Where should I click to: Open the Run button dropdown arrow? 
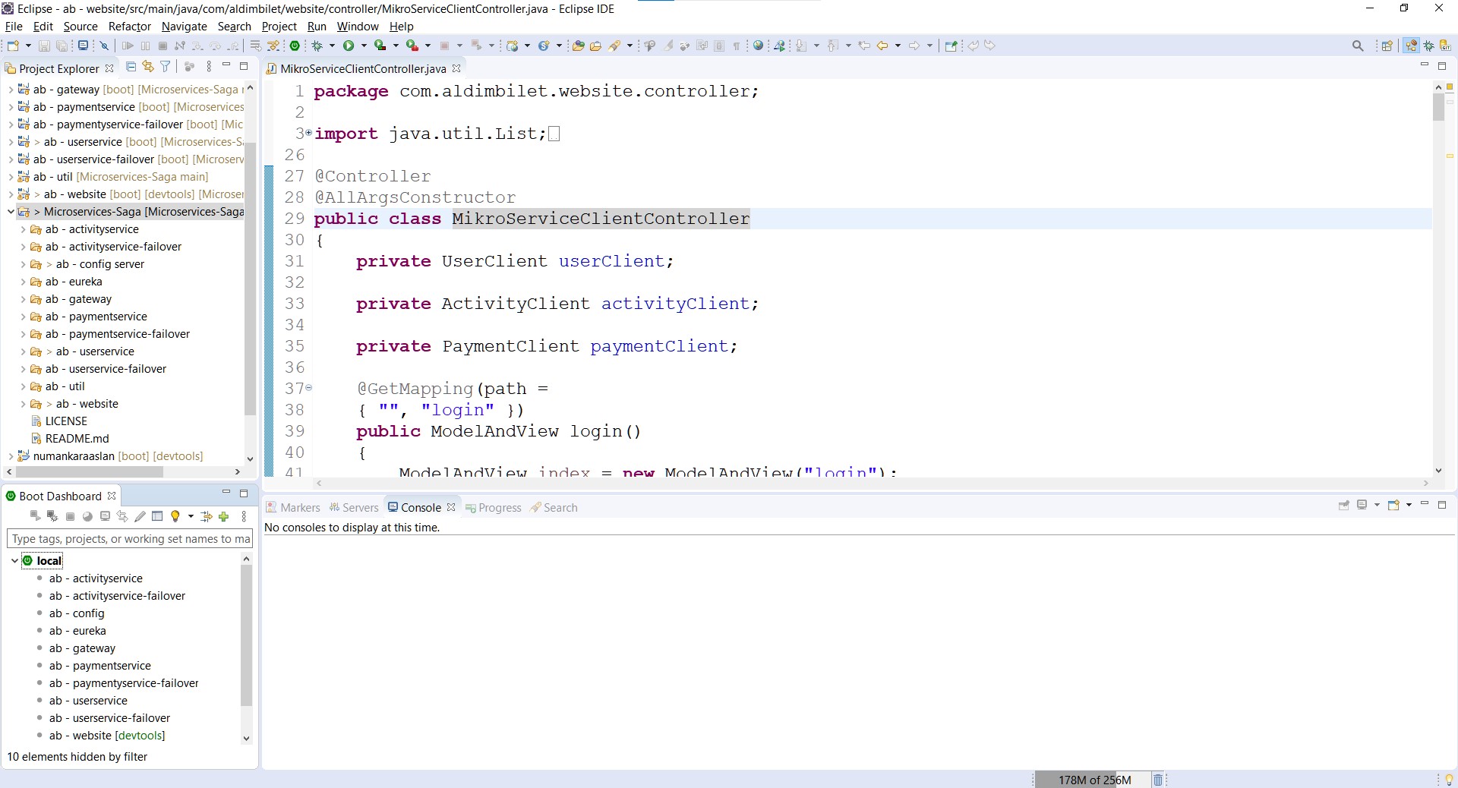click(x=364, y=46)
